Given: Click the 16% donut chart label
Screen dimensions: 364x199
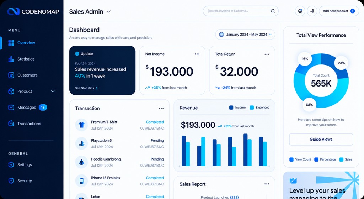Looking at the screenshot, I should (x=305, y=59).
